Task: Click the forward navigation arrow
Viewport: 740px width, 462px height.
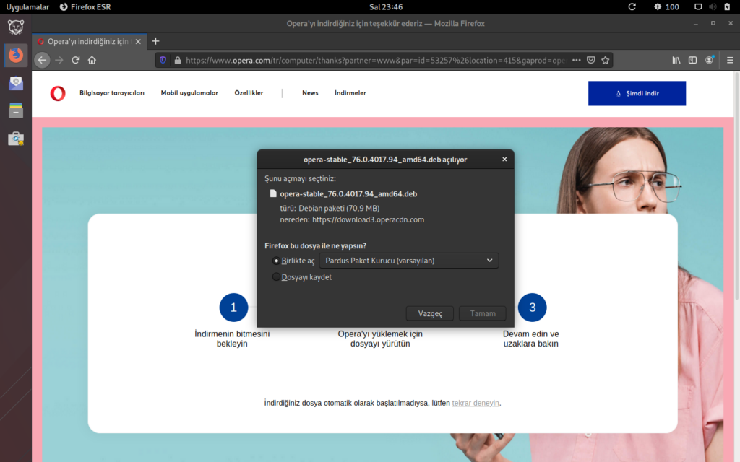Action: click(59, 61)
